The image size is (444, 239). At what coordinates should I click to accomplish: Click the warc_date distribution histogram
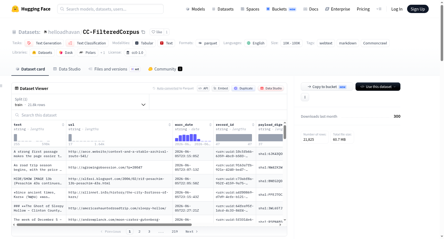(x=193, y=138)
